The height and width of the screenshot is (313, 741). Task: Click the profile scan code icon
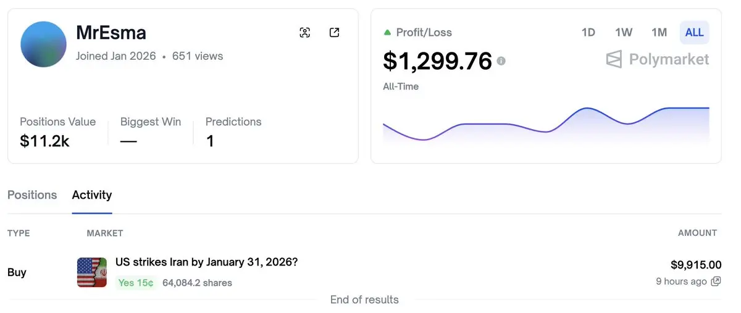tap(304, 33)
